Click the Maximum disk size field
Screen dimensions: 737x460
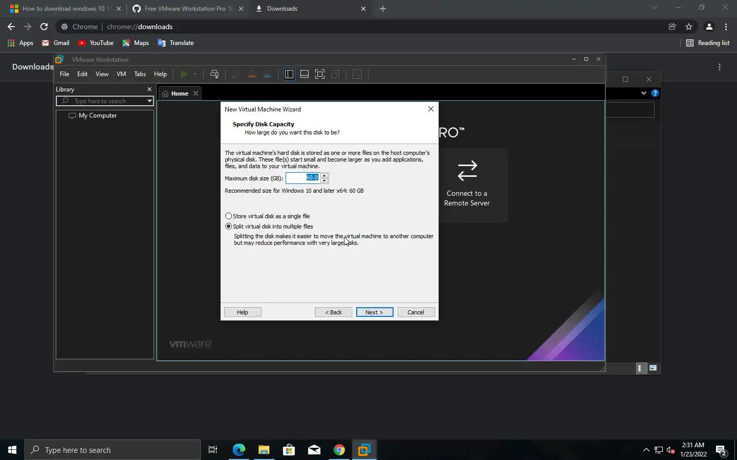pyautogui.click(x=302, y=178)
